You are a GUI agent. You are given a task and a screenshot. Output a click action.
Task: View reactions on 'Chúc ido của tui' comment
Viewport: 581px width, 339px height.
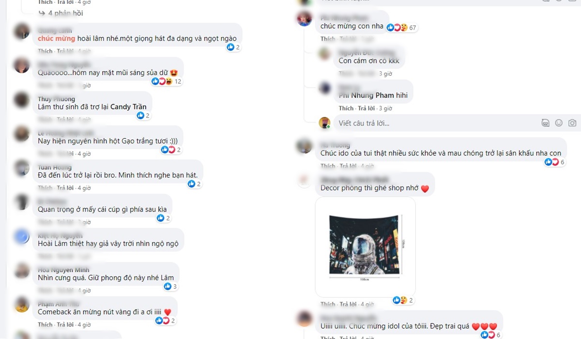(554, 162)
